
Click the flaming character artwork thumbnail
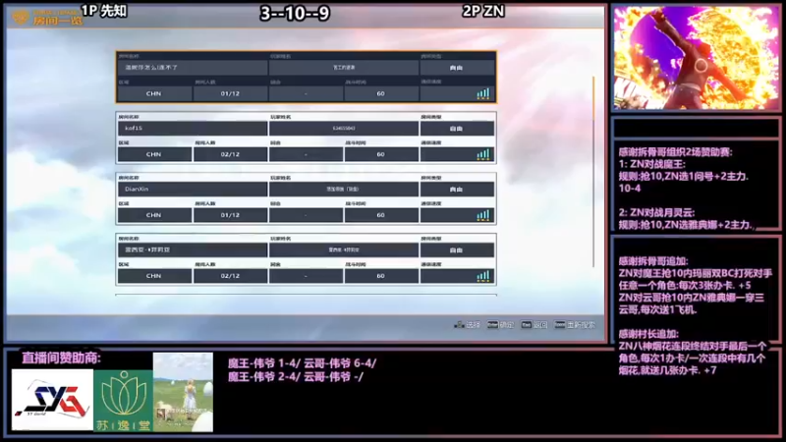696,58
